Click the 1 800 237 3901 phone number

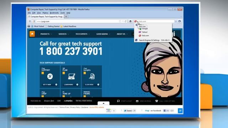point(71,51)
